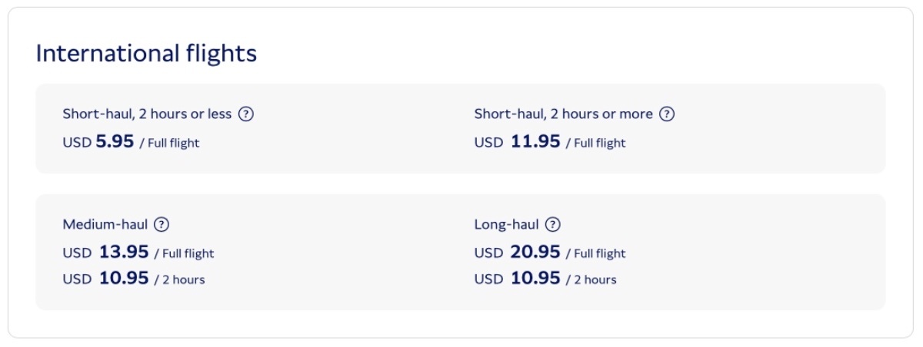Select the International flights heading
The width and height of the screenshot is (923, 347).
(146, 54)
